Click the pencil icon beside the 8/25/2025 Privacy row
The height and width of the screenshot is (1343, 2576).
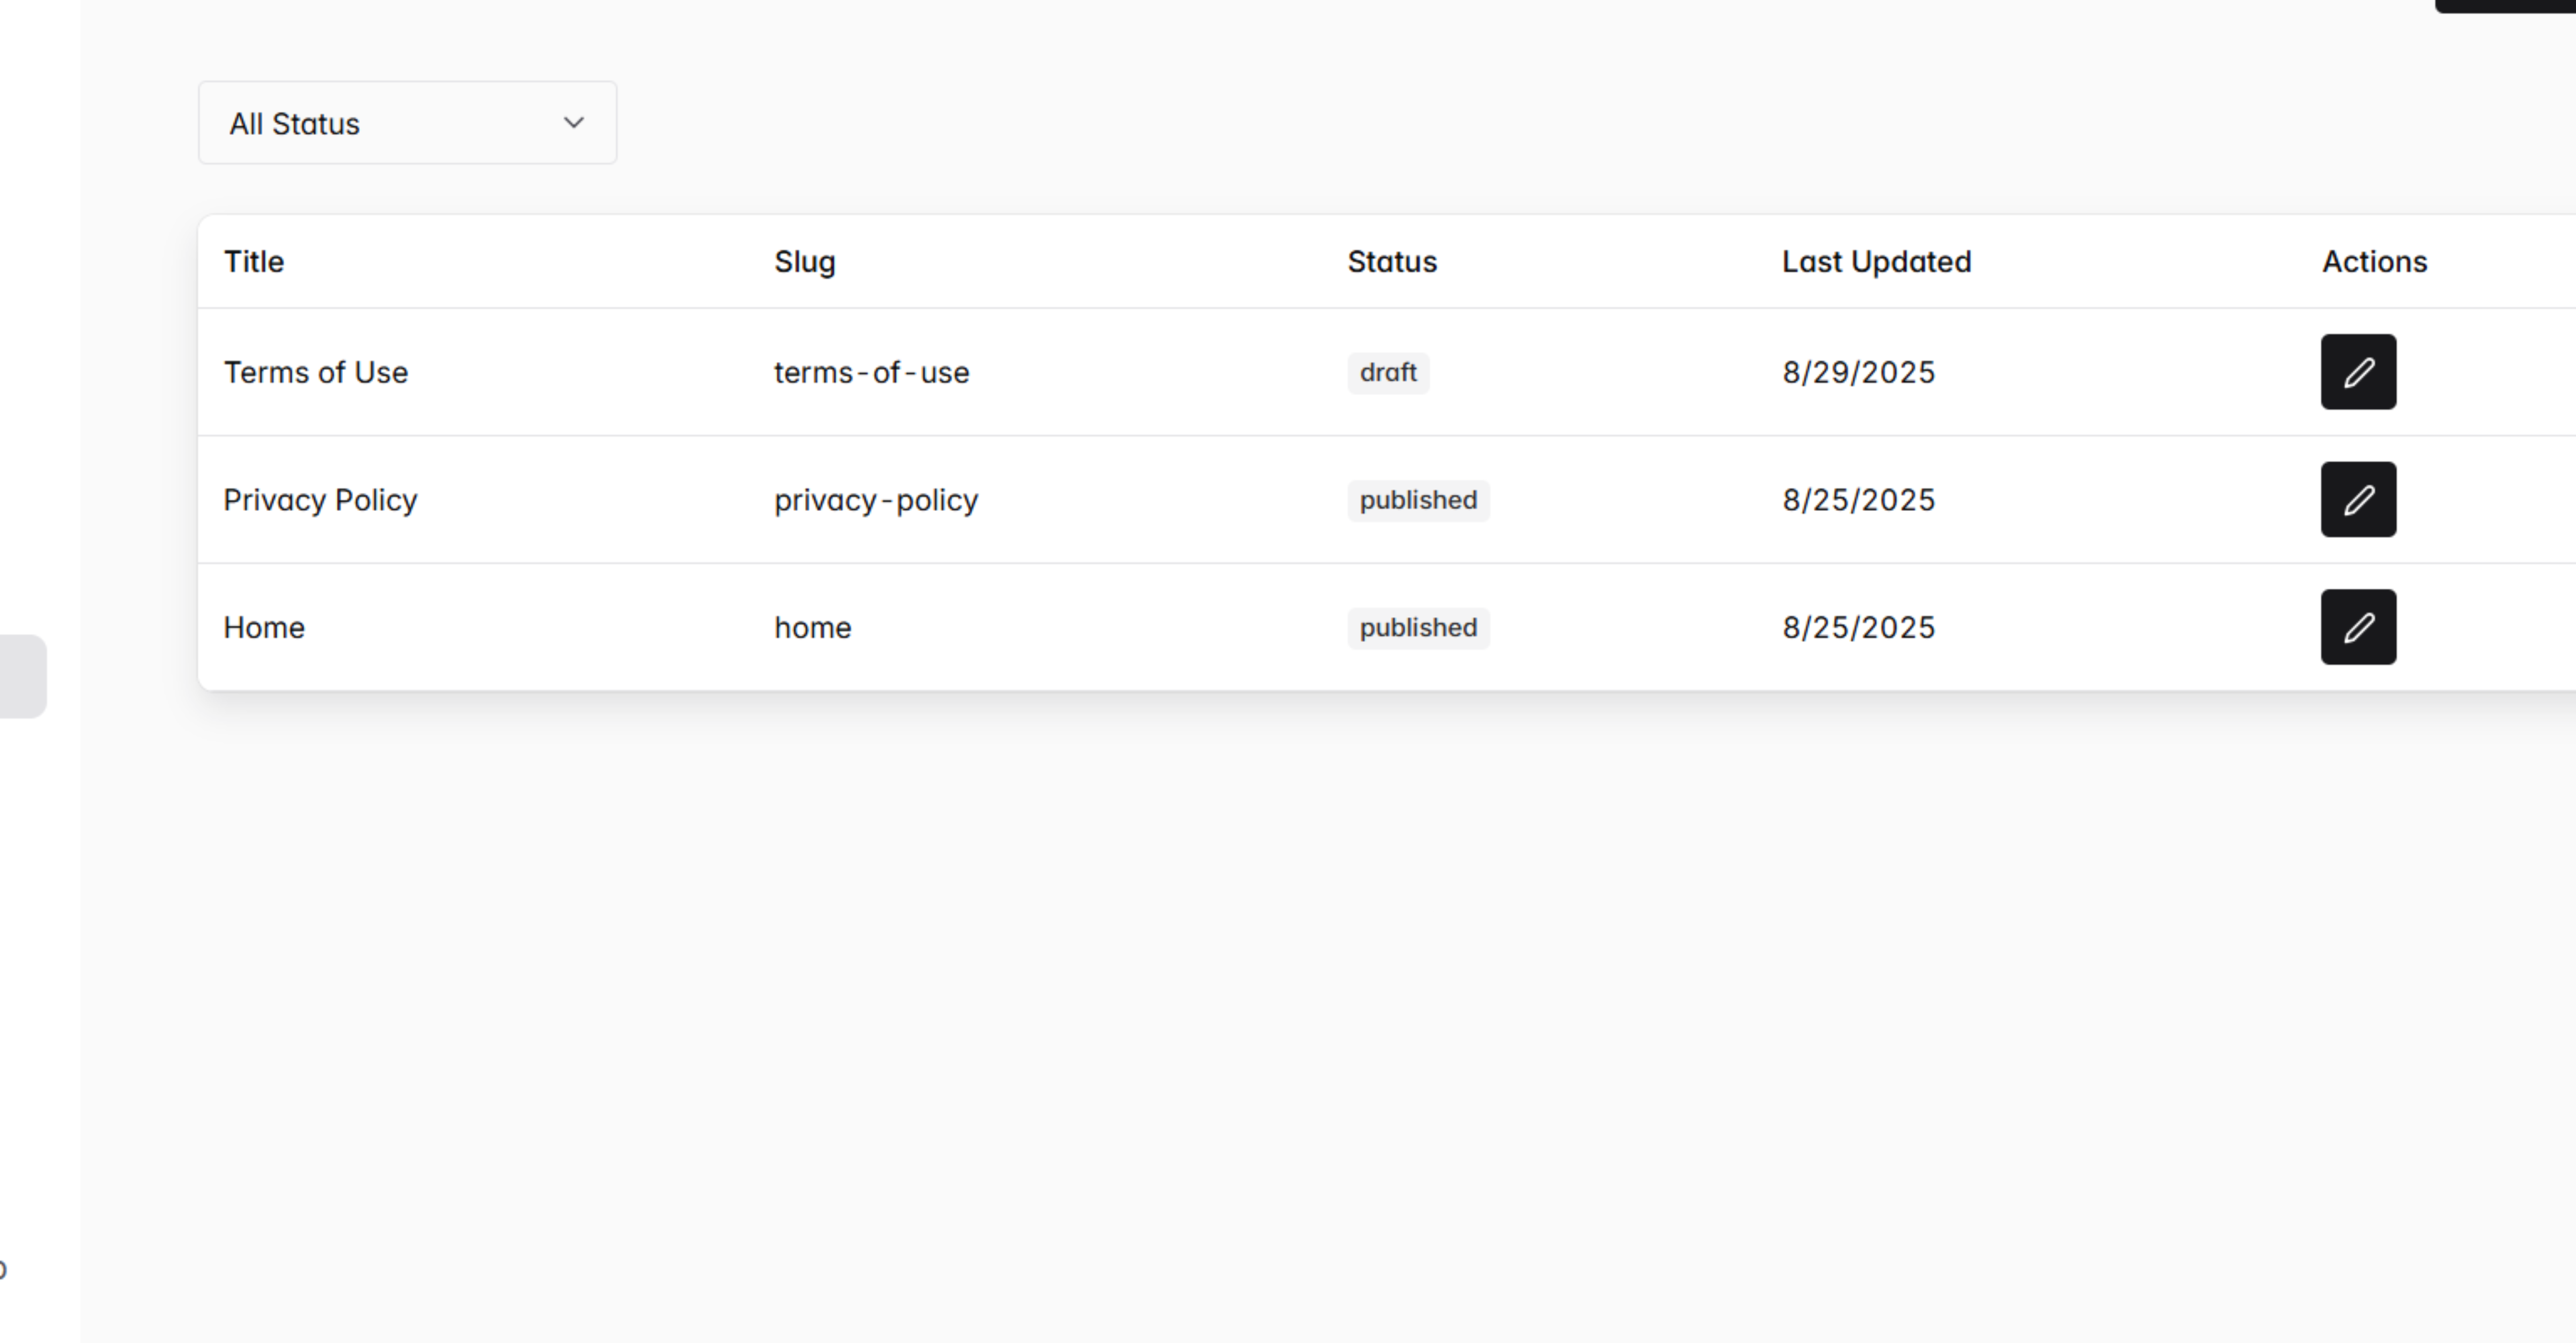(x=2358, y=499)
